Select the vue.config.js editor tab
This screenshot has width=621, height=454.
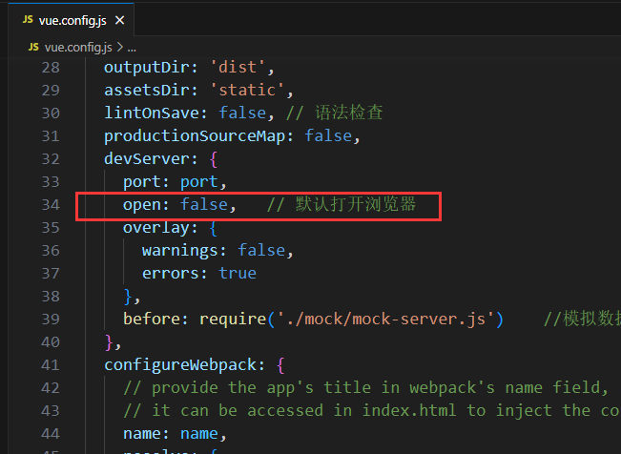72,20
